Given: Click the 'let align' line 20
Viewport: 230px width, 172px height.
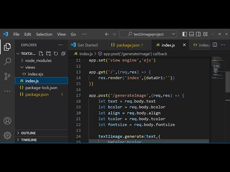Looking at the screenshot, I should coord(129,113).
